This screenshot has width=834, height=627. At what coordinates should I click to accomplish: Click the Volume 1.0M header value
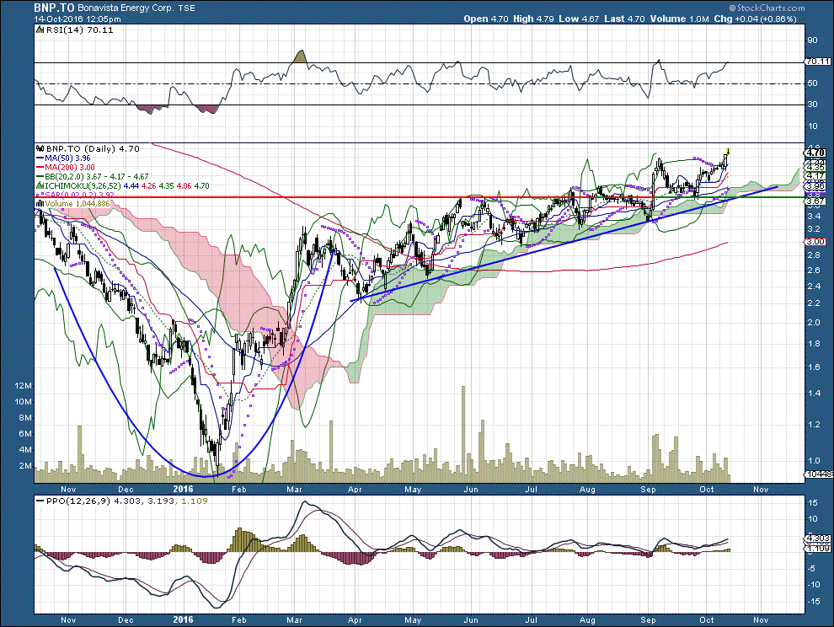pos(679,19)
